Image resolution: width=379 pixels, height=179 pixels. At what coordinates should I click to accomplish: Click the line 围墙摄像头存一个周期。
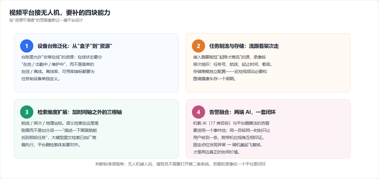point(214,79)
